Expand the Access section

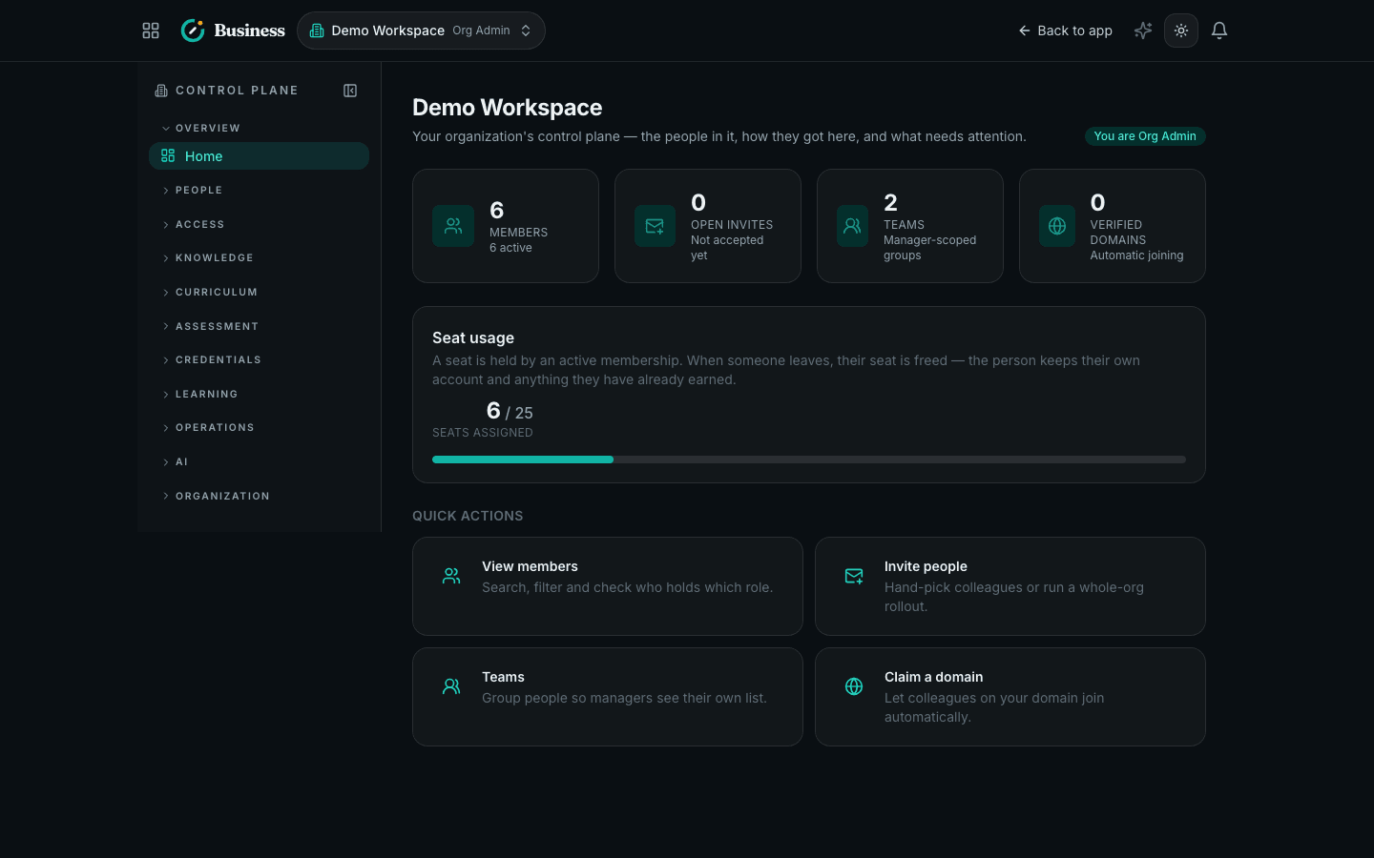pos(194,225)
